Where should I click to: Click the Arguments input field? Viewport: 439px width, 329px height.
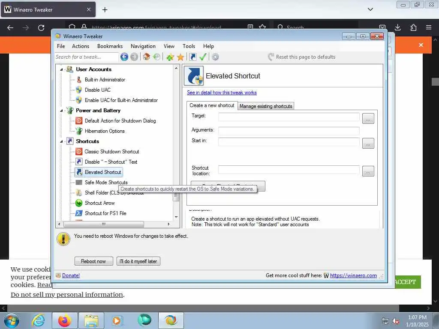coord(289,131)
